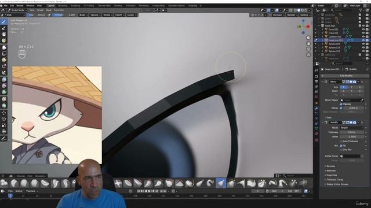Click the Solidify Thickness value field
The image size is (371, 208).
click(352, 132)
